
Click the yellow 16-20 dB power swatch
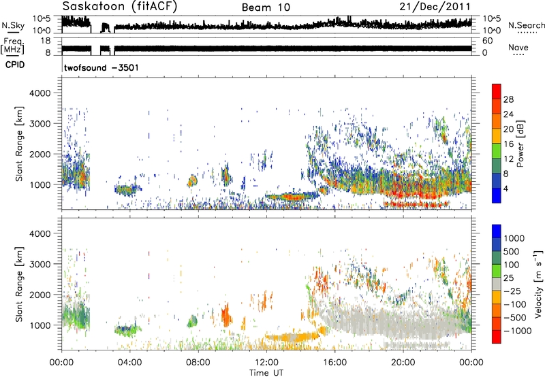(497, 135)
